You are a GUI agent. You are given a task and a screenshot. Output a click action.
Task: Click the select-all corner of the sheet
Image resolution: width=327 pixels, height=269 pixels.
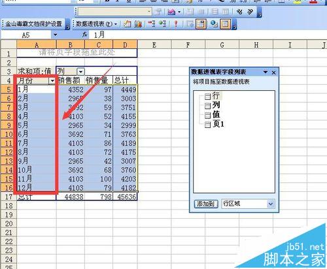click(x=9, y=44)
